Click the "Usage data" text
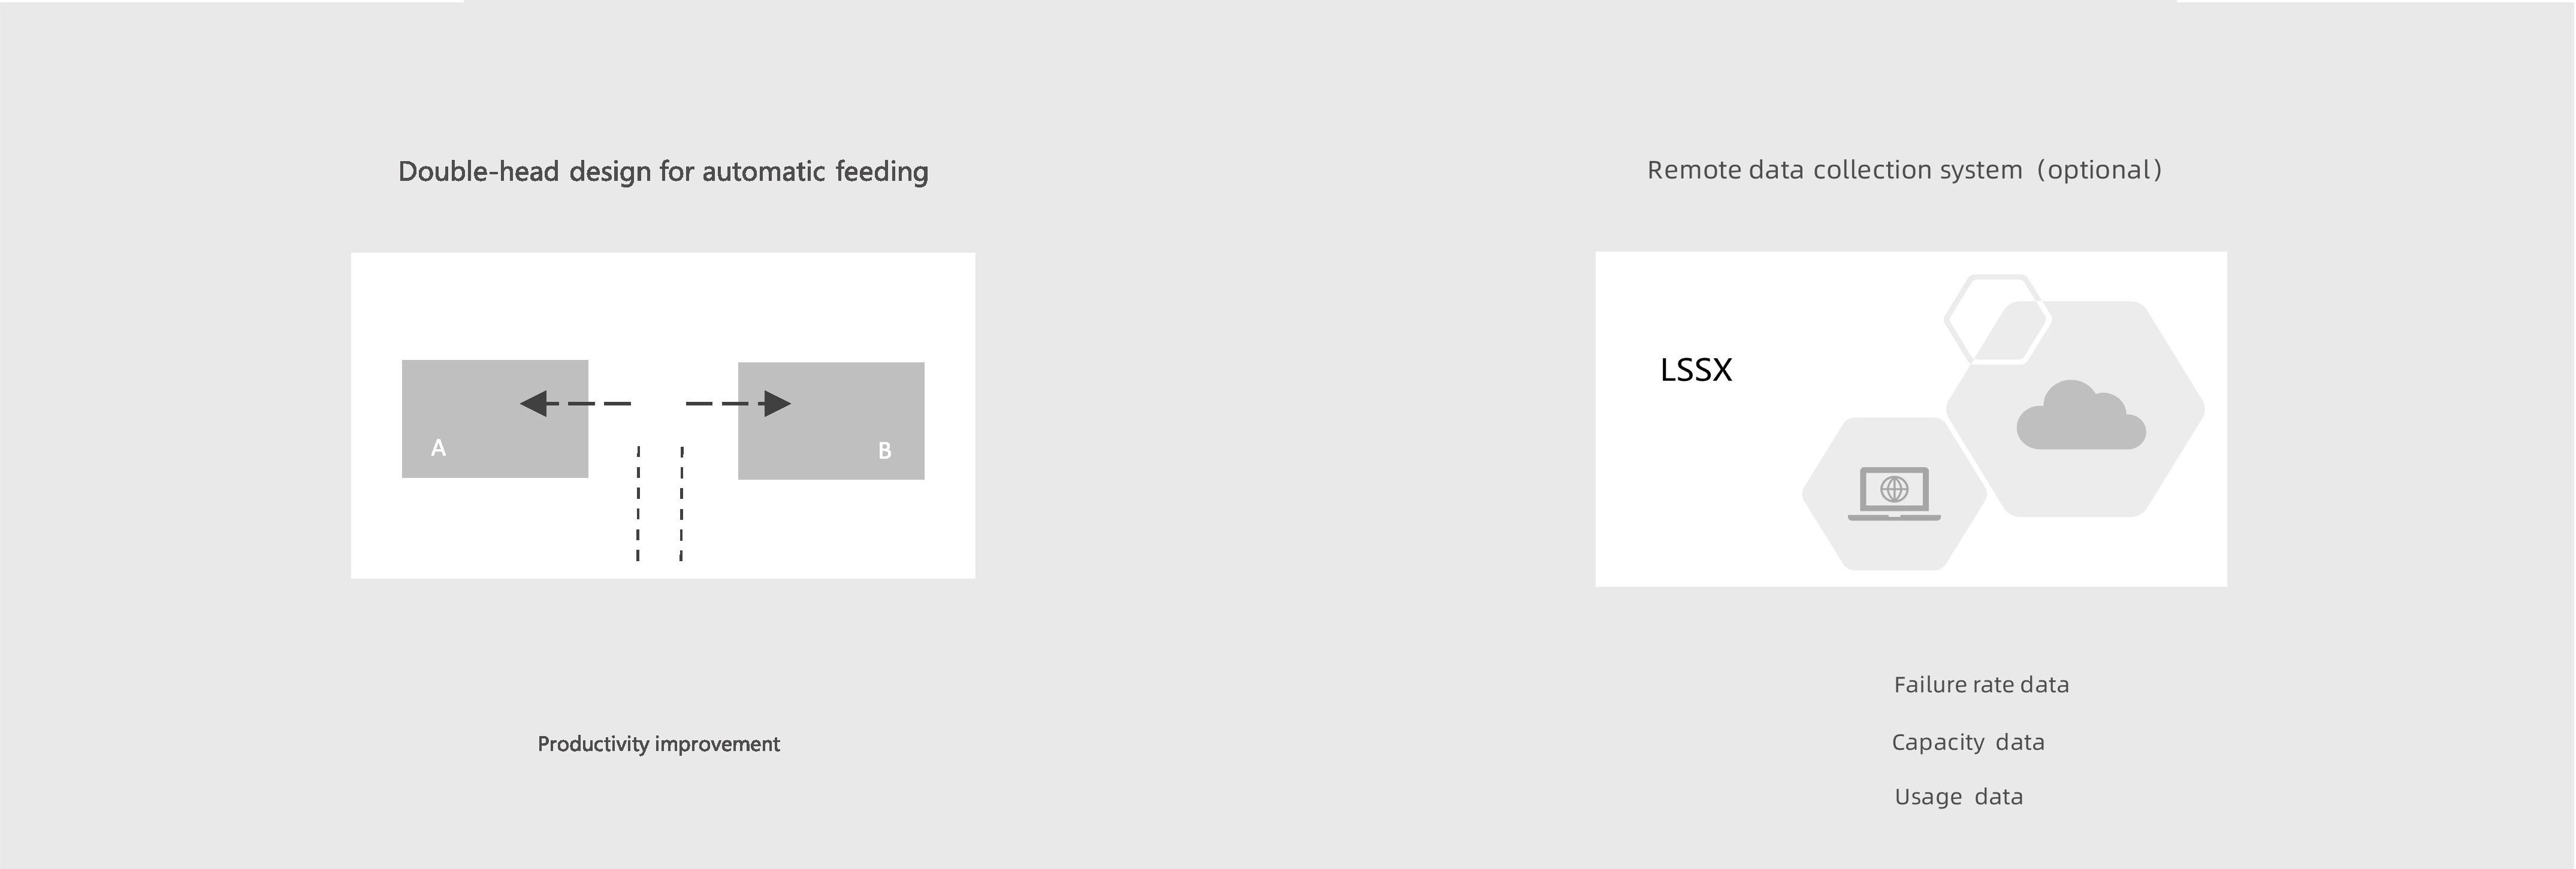2576x869 pixels. 1958,797
